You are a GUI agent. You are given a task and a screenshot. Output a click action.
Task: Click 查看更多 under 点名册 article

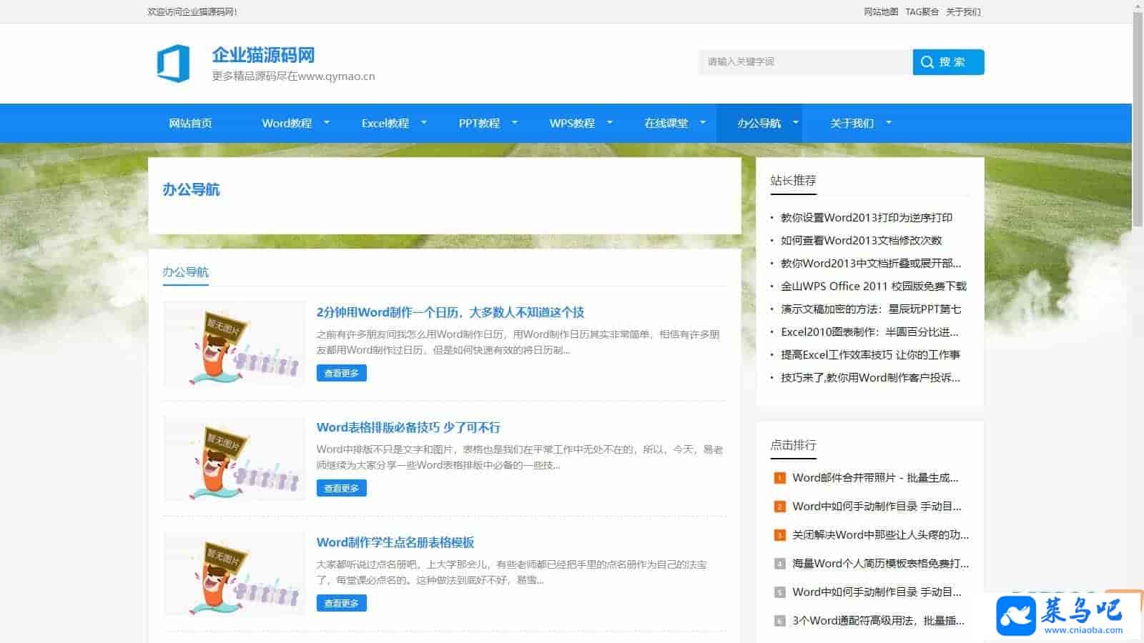click(x=342, y=603)
